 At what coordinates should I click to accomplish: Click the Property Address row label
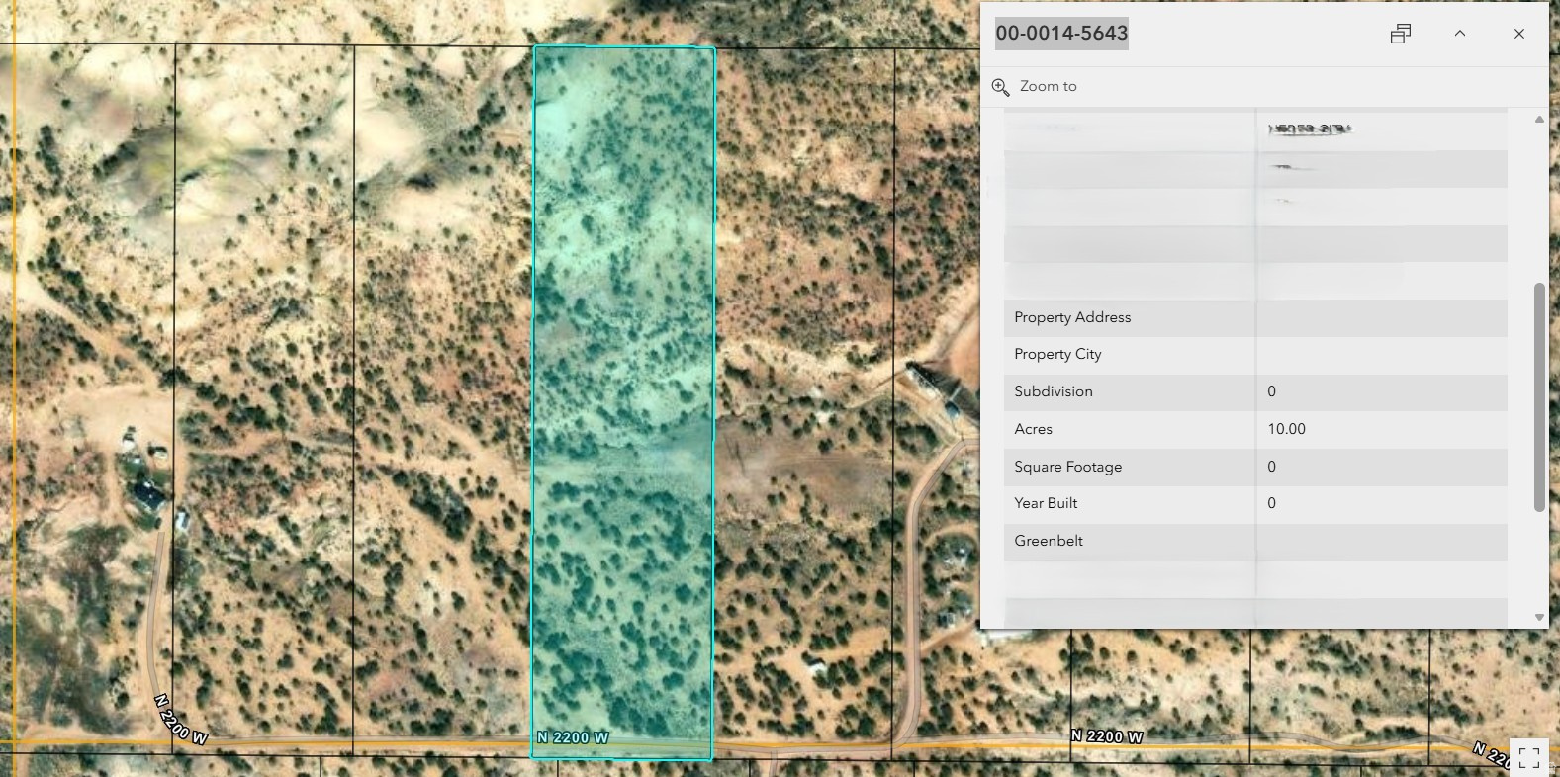1072,317
